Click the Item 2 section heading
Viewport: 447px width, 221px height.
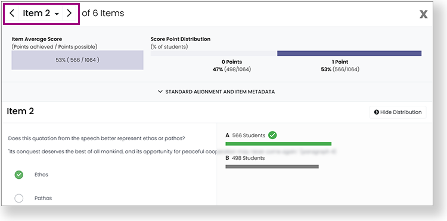click(20, 111)
